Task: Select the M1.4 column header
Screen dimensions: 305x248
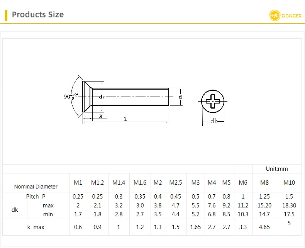Action: [119, 183]
